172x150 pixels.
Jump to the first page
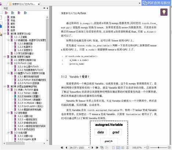pyautogui.click(x=62, y=147)
